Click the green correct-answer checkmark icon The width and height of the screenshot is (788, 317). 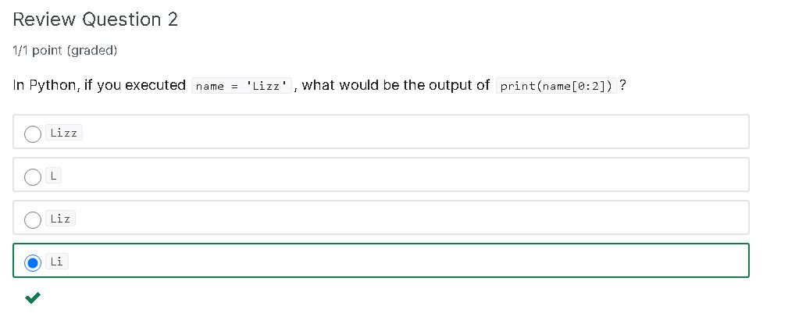click(x=33, y=298)
